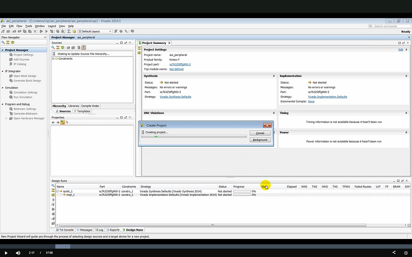
Task: Click the Add Sources icon
Action: 11,60
